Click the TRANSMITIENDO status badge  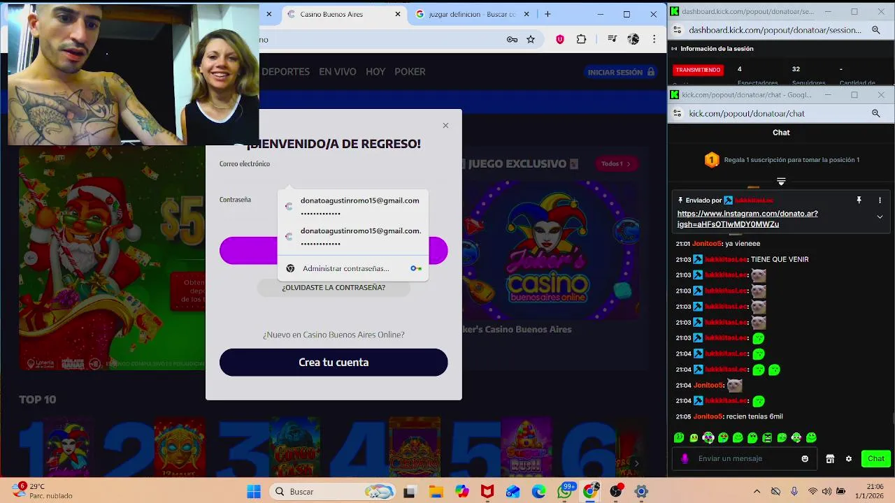(x=698, y=70)
